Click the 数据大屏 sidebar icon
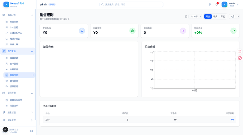 click(7, 44)
